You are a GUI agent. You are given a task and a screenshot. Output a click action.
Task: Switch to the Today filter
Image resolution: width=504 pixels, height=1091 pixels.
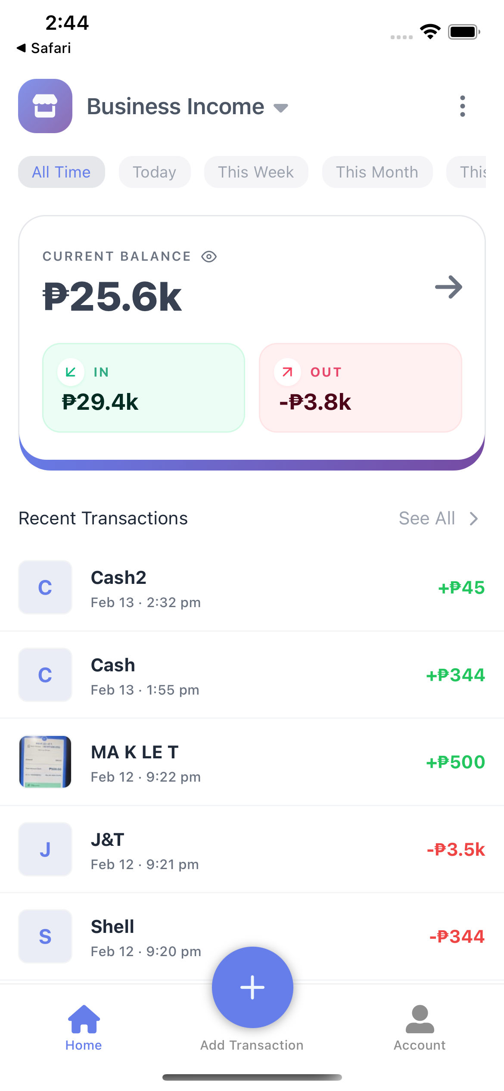point(155,172)
